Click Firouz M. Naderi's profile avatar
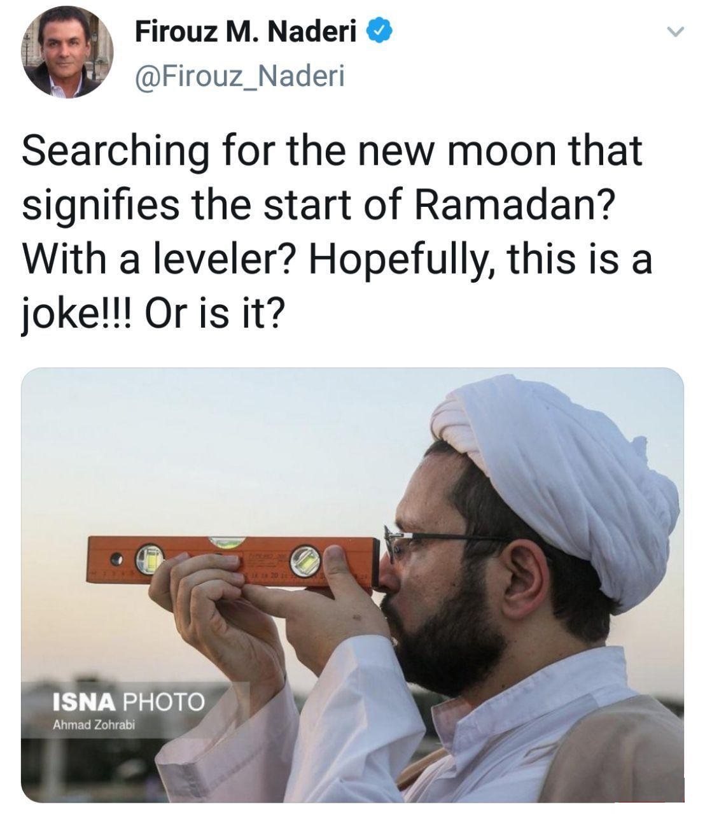Viewport: 705px width, 814px height. tap(67, 53)
